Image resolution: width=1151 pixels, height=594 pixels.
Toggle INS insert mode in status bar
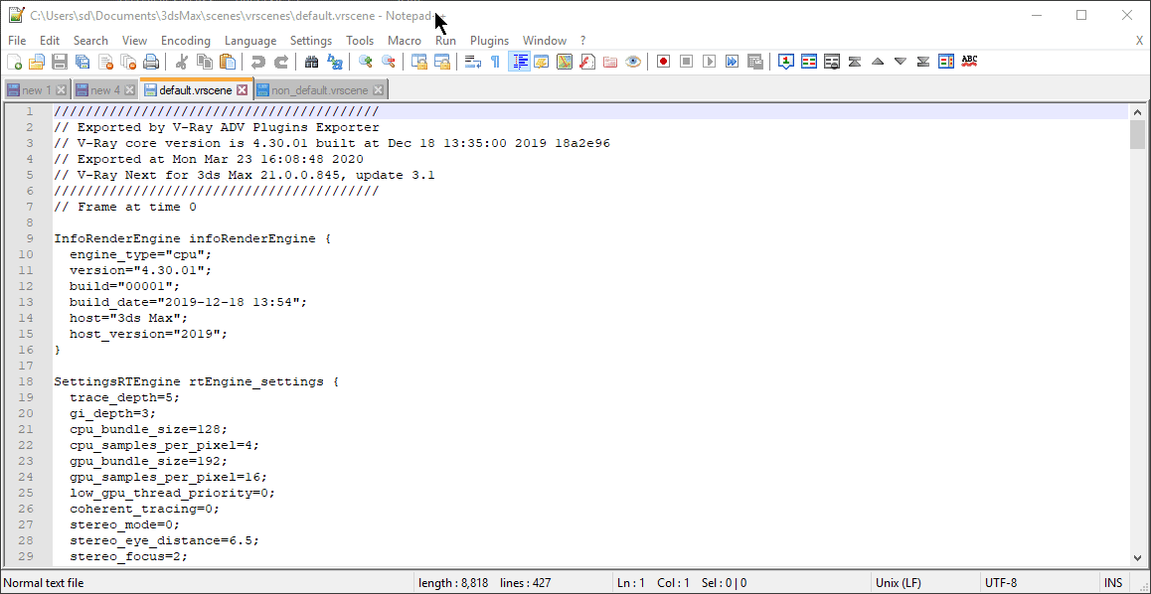[x=1113, y=584]
